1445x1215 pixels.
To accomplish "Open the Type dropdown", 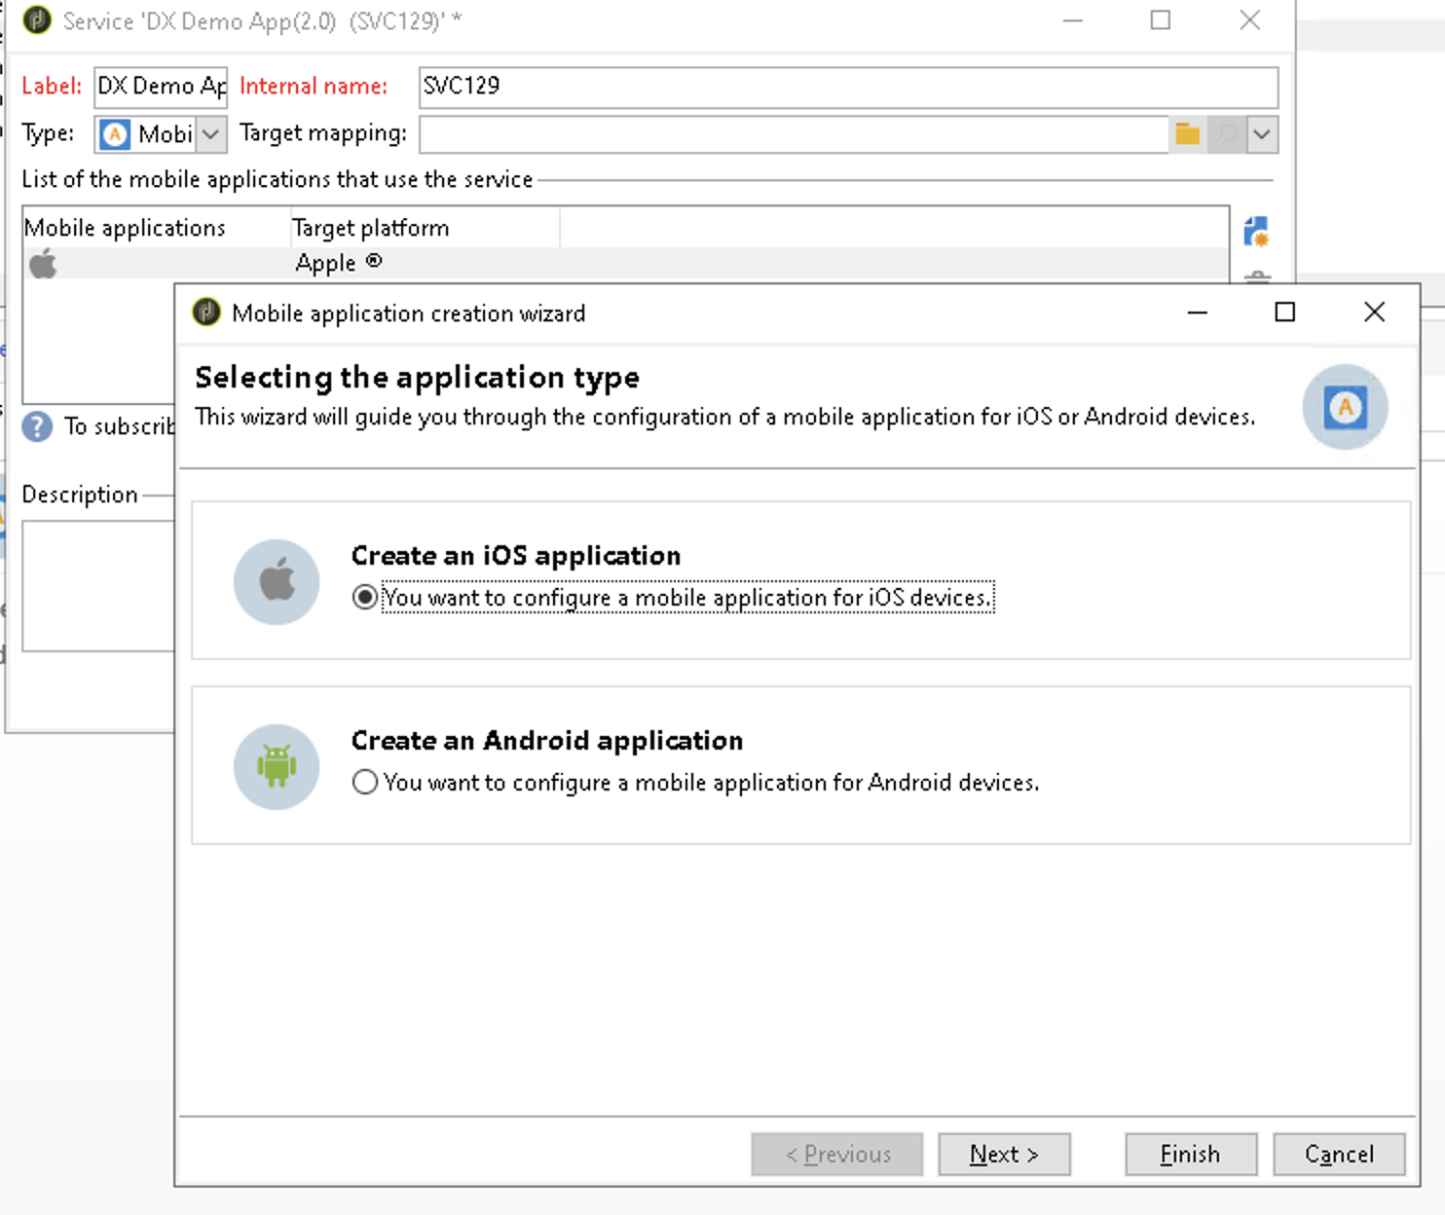I will [210, 134].
